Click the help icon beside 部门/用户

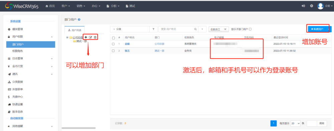point(79,20)
